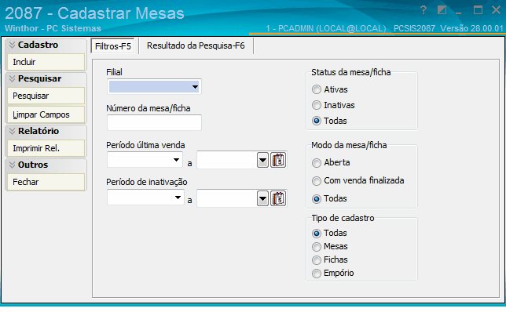The image size is (506, 312).
Task: Click the Imprimir Rel. button
Action: tap(46, 148)
